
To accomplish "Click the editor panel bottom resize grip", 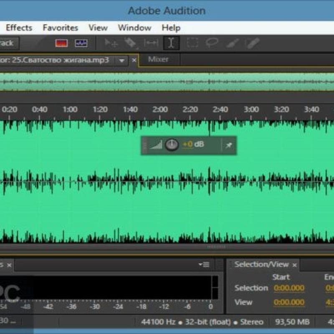I will (x=216, y=247).
